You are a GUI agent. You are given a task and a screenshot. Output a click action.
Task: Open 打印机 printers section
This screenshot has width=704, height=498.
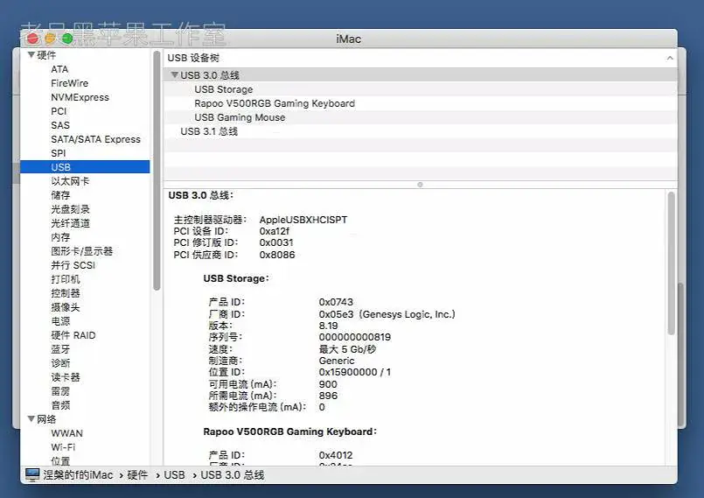pyautogui.click(x=66, y=279)
